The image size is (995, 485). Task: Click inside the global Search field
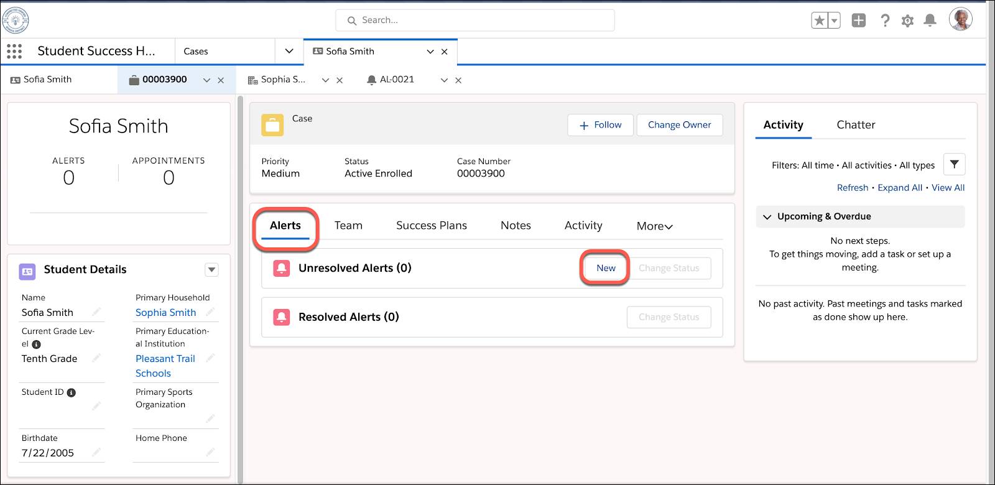(475, 20)
